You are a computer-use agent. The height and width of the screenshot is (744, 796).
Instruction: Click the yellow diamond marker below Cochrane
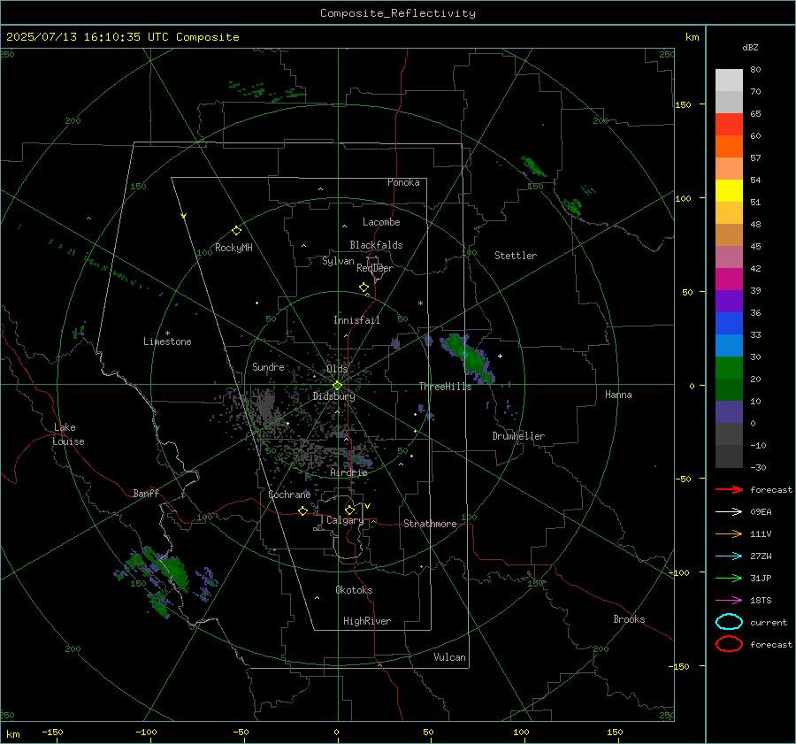pos(302,510)
